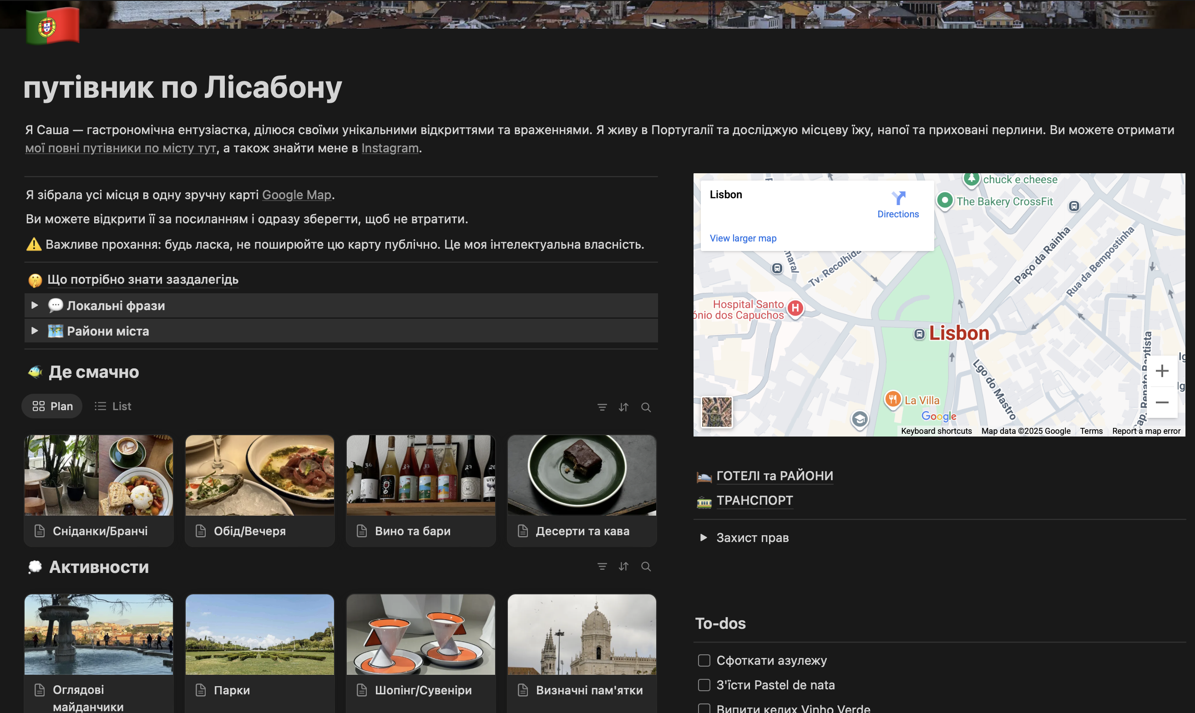
Task: Click the filter icon in Активности section
Action: point(602,567)
